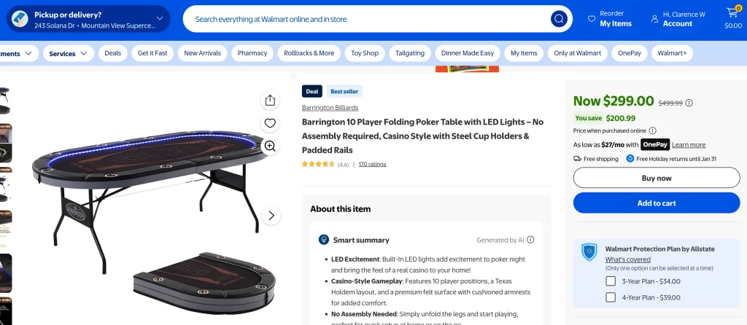Click the Add to cart button
The width and height of the screenshot is (747, 325).
pyautogui.click(x=657, y=203)
